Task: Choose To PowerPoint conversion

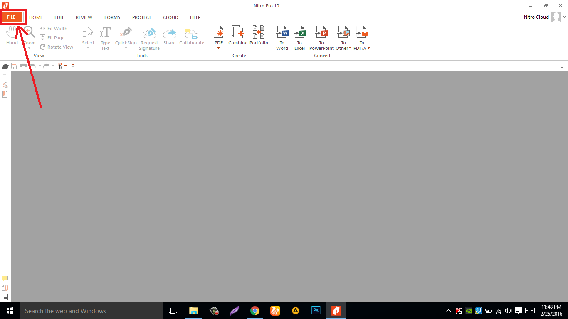Action: click(321, 38)
